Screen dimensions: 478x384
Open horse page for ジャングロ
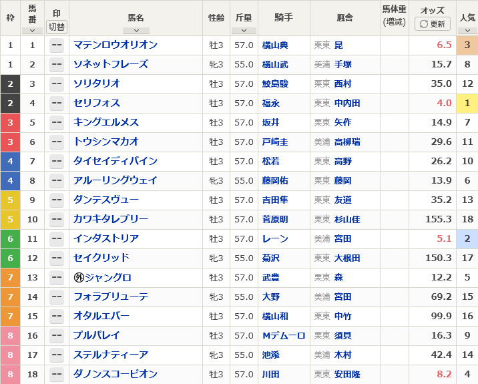(x=108, y=277)
